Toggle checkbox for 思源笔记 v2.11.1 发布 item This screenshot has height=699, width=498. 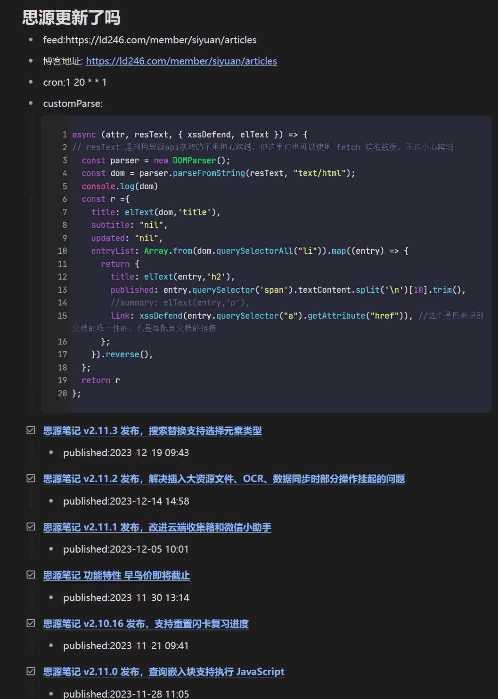[x=31, y=527]
